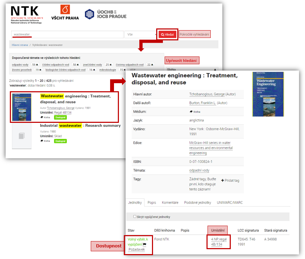The image size is (305, 259).
Task: Open the Industrial wastewater: Research summary result
Action: point(80,126)
